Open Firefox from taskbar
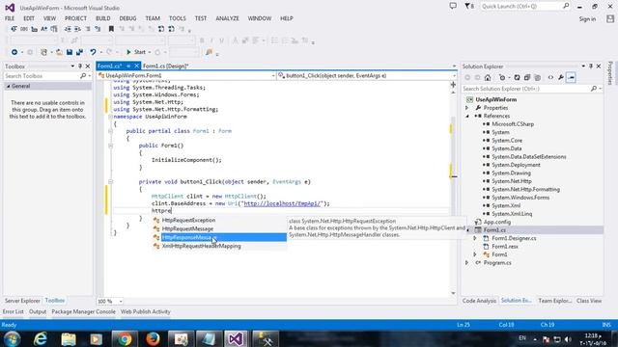 coord(153,338)
